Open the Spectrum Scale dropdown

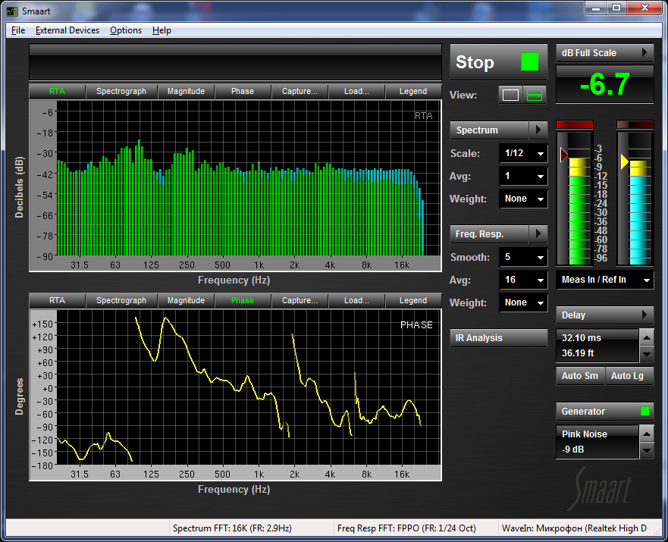[523, 154]
